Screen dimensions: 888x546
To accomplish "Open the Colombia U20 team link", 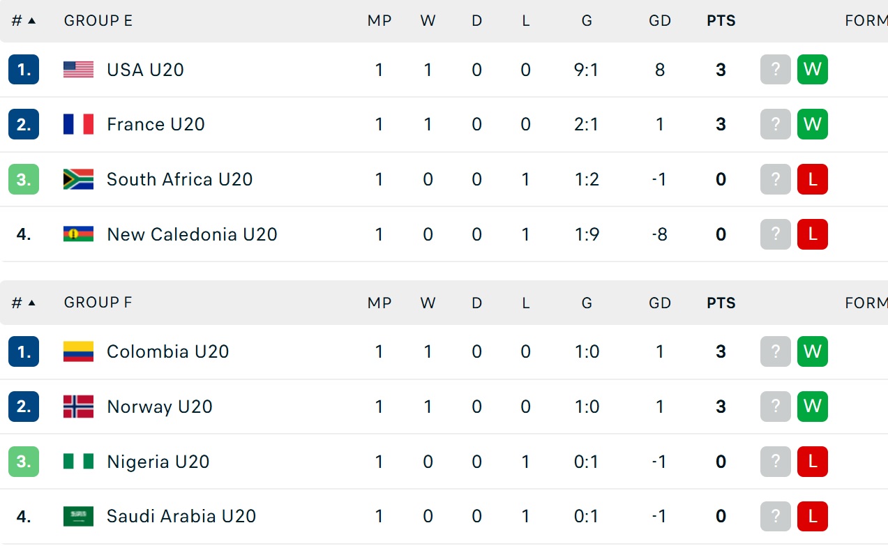I will click(167, 351).
